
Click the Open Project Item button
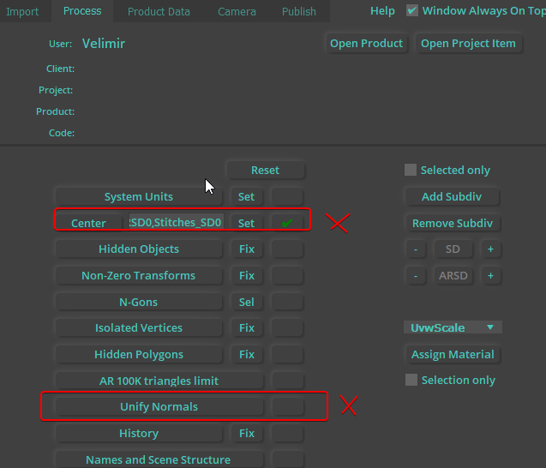coord(468,44)
